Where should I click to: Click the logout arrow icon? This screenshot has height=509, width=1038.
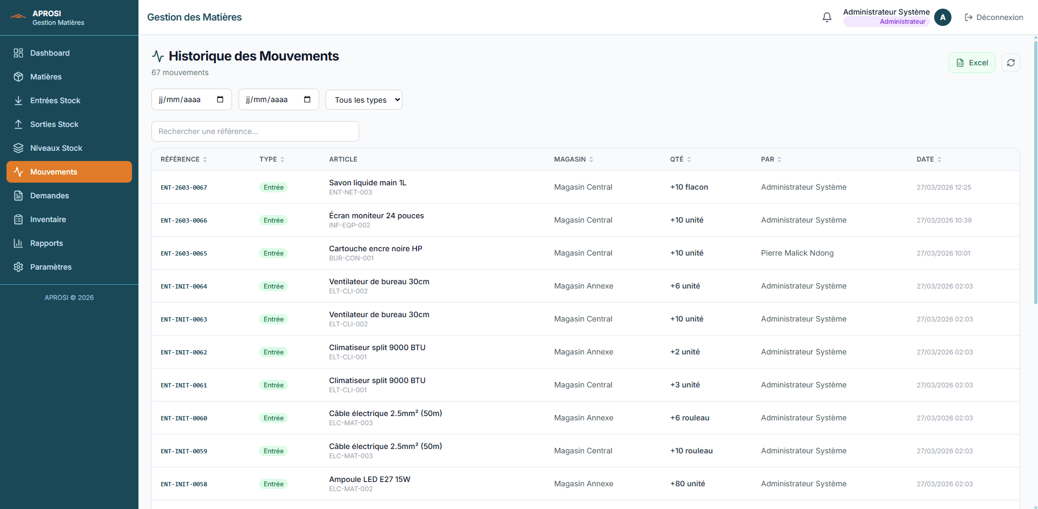[969, 17]
